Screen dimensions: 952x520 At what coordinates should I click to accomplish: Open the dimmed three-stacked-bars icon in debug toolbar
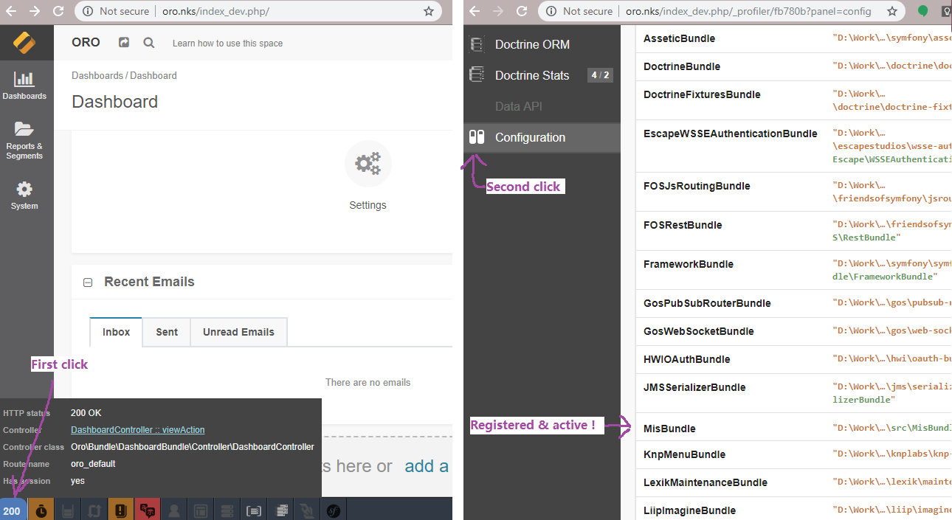coord(227,509)
